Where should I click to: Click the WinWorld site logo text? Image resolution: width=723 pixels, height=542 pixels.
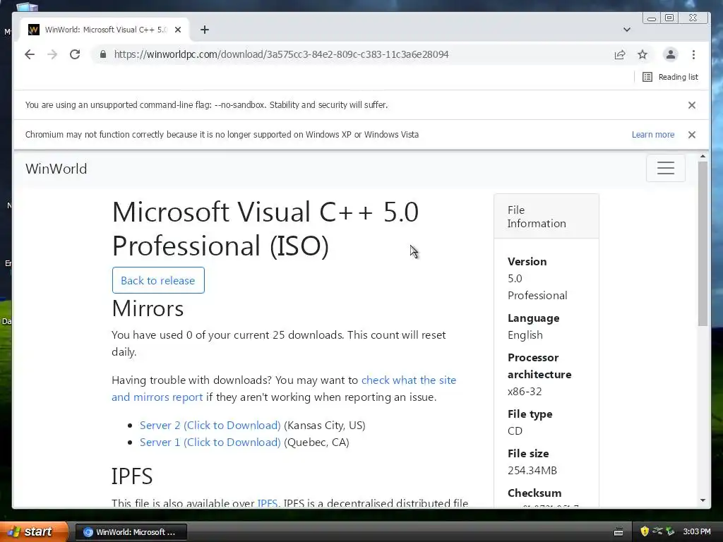[56, 169]
